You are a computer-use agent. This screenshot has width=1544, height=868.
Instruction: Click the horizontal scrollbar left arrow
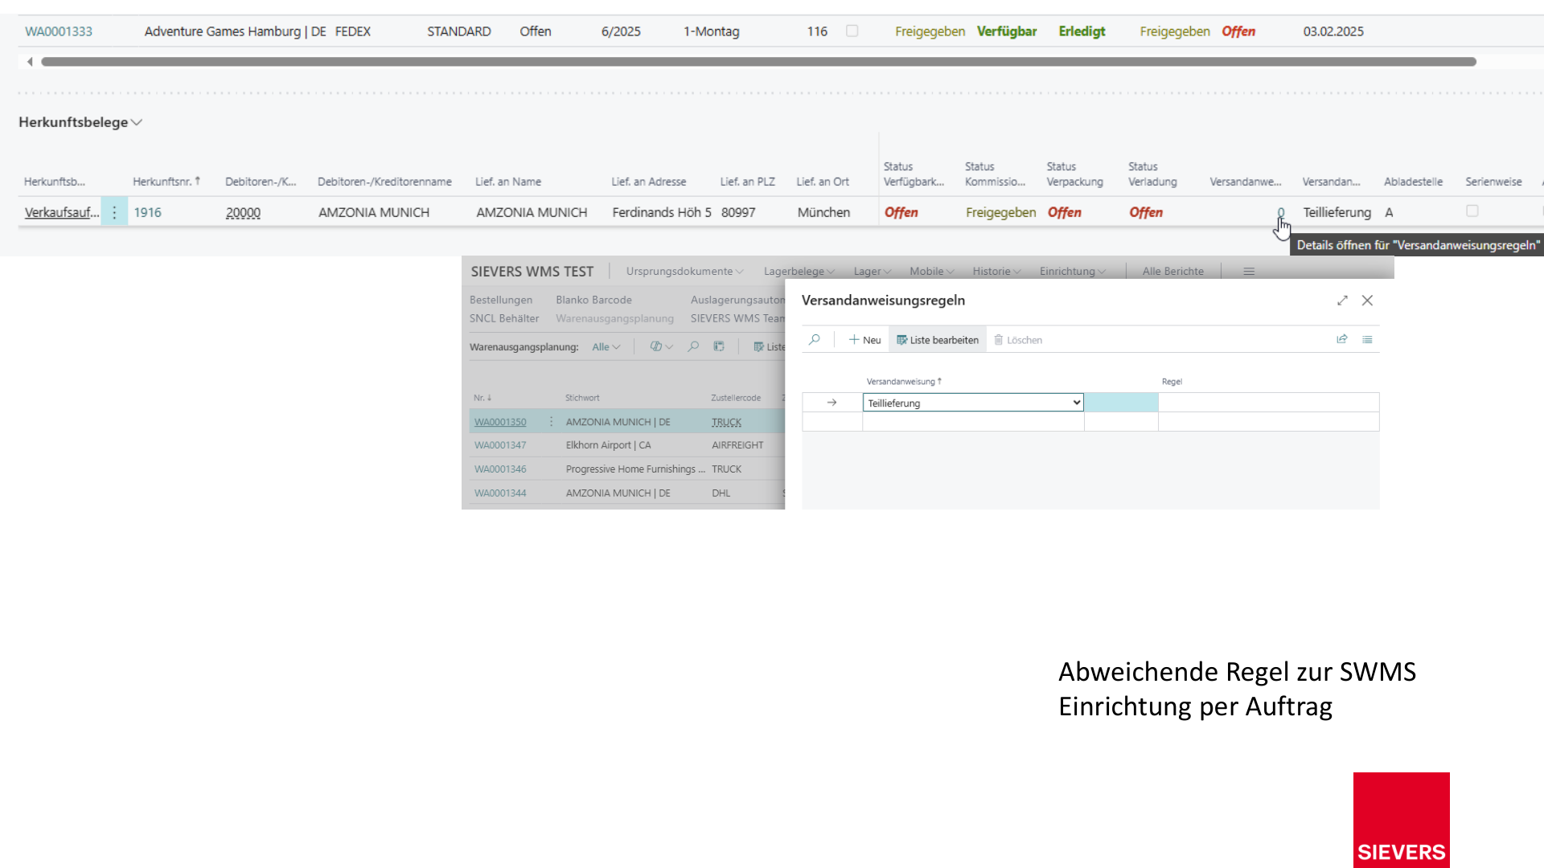(30, 61)
